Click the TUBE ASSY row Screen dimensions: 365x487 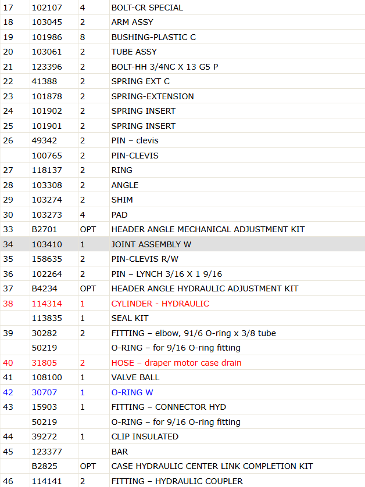[x=182, y=52]
